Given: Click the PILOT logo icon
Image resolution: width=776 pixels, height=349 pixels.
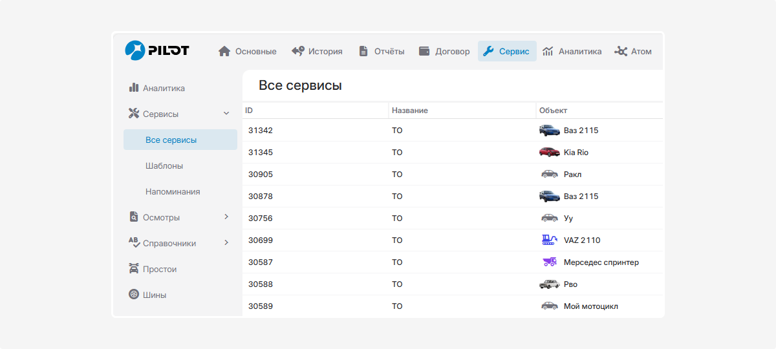Looking at the screenshot, I should (135, 50).
